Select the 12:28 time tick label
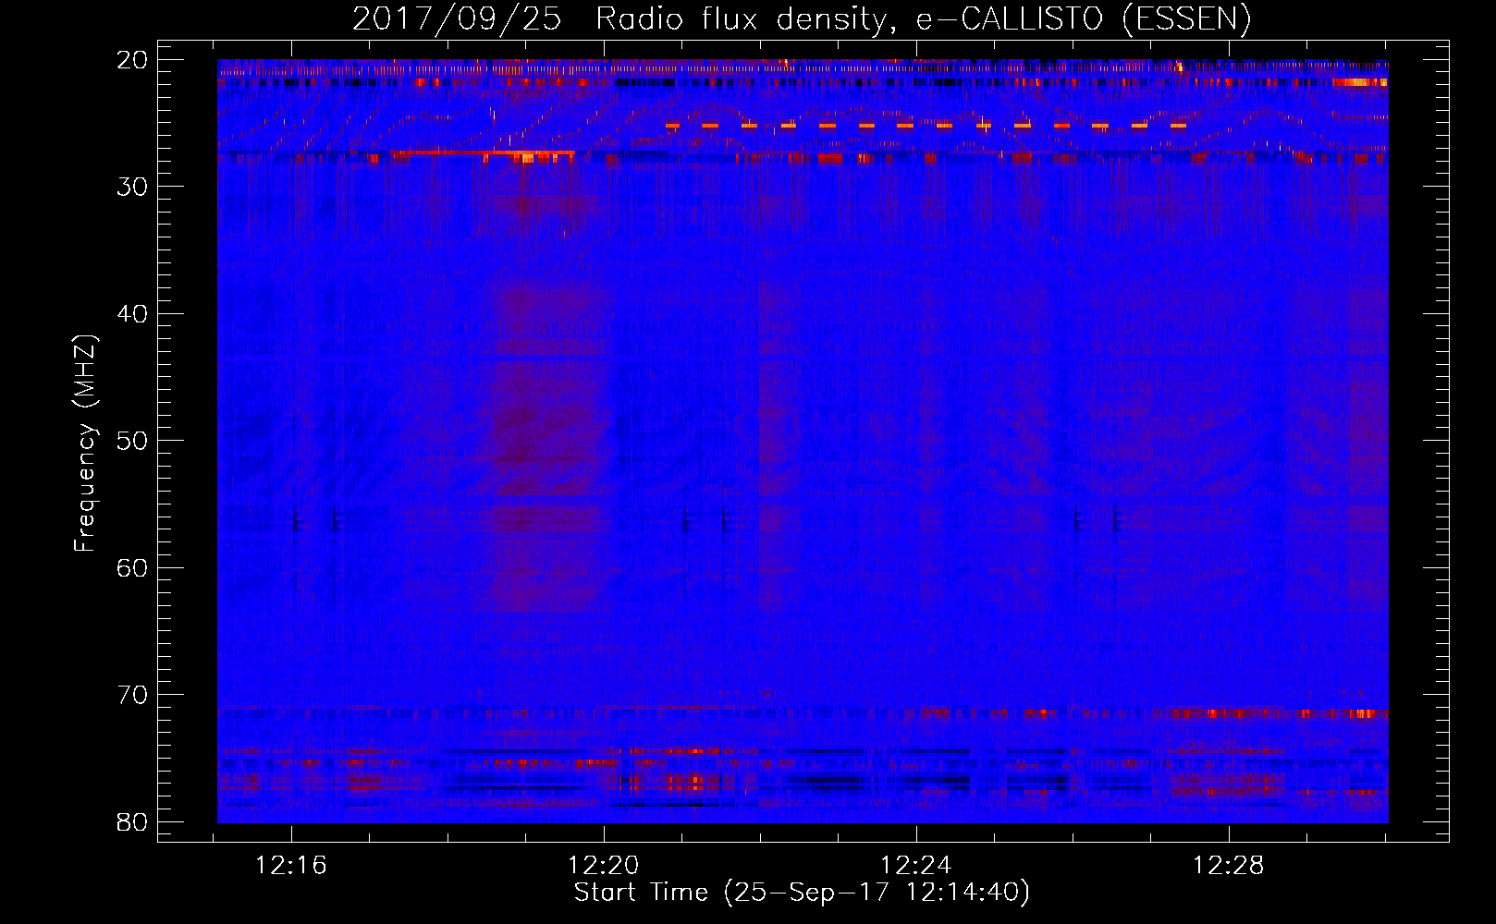This screenshot has height=924, width=1496. 1229,866
